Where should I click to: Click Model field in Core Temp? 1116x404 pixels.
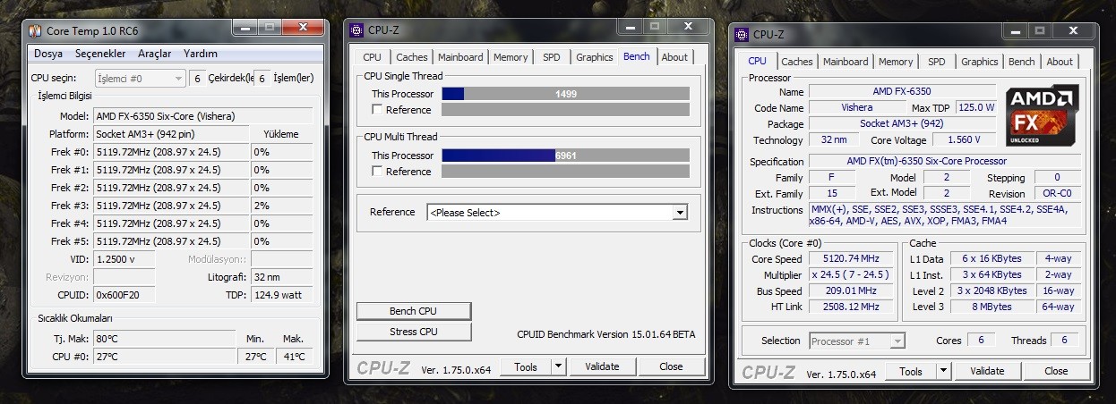(x=203, y=116)
